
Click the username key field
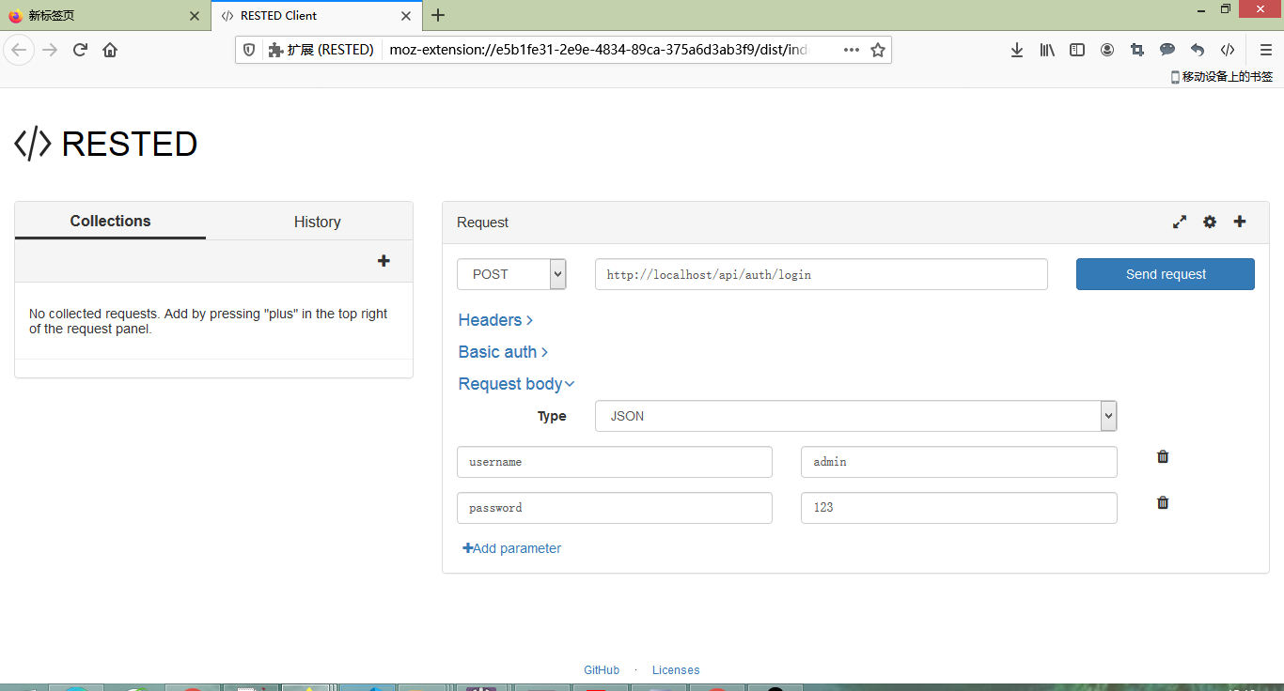(x=615, y=462)
